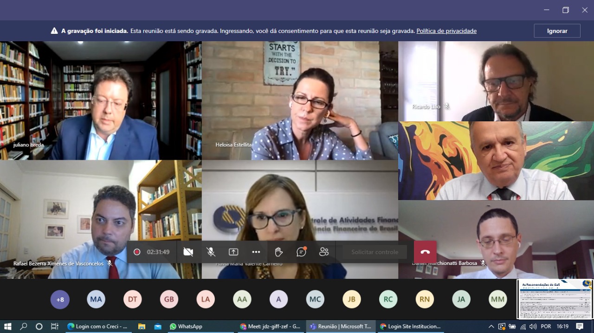594x333 pixels.
Task: Raise your hand in the meeting
Action: [278, 252]
